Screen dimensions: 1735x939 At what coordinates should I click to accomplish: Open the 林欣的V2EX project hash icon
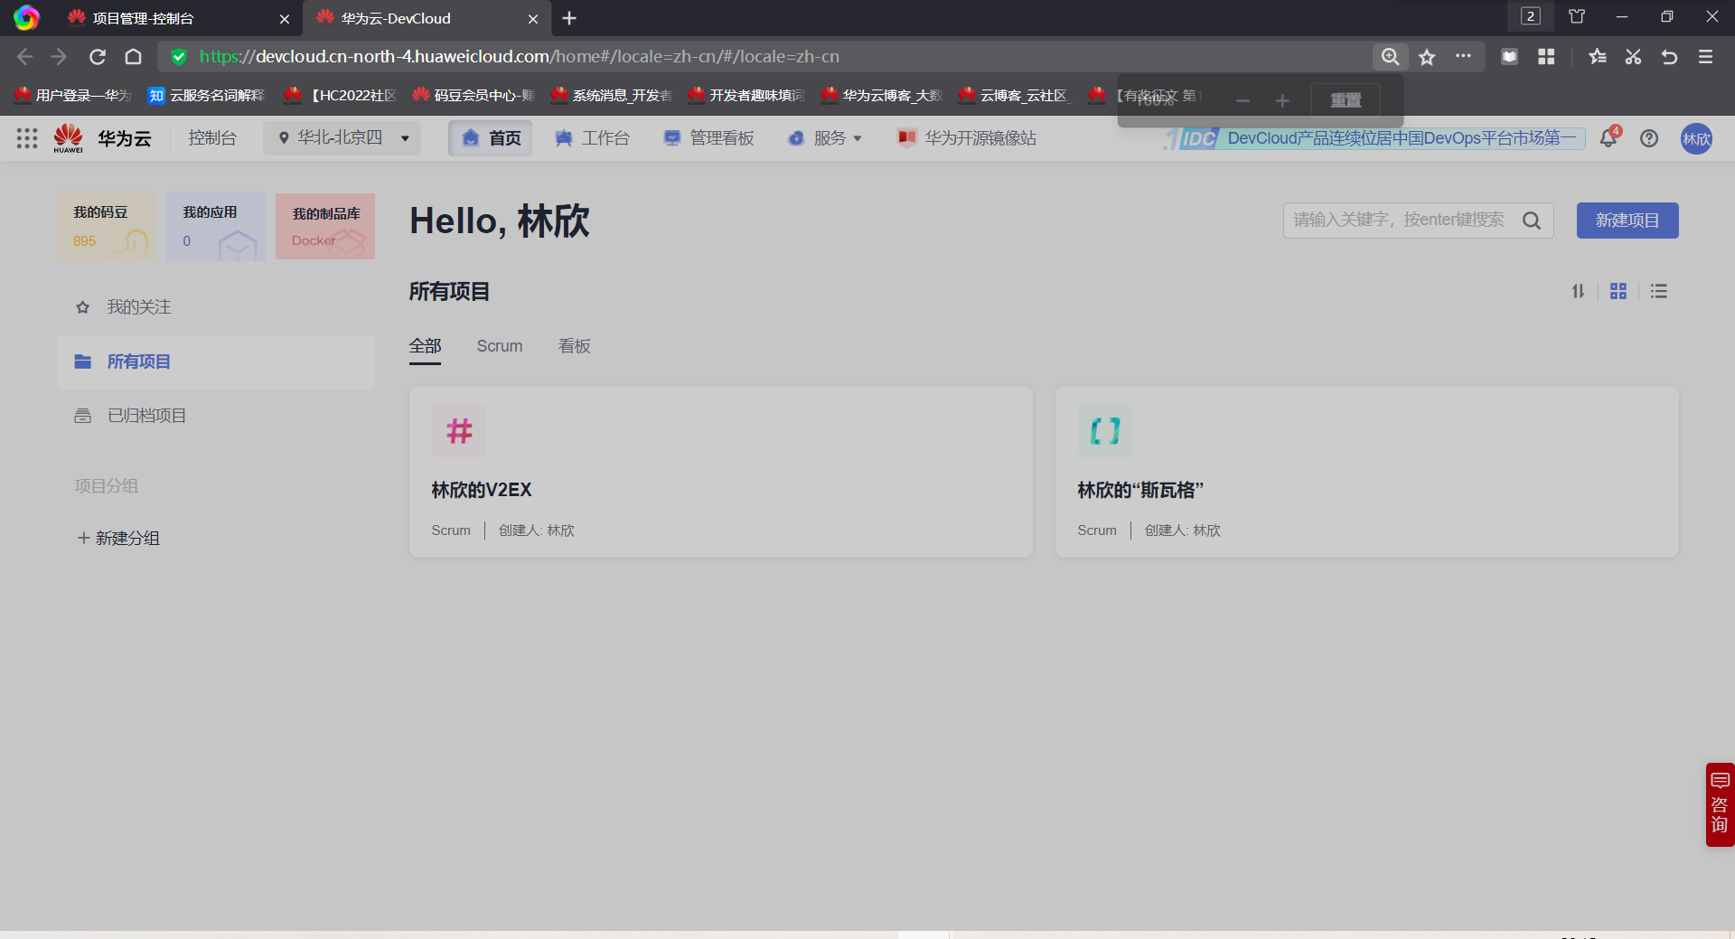[x=459, y=431]
